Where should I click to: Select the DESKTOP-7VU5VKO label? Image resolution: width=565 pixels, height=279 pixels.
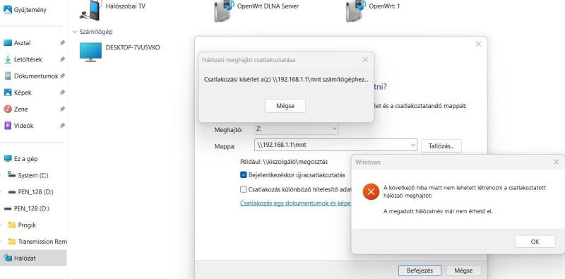click(133, 47)
